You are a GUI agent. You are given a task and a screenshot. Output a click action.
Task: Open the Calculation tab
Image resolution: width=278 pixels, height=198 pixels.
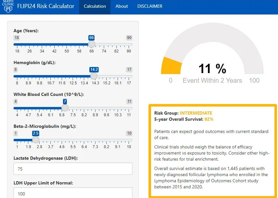click(x=94, y=6)
